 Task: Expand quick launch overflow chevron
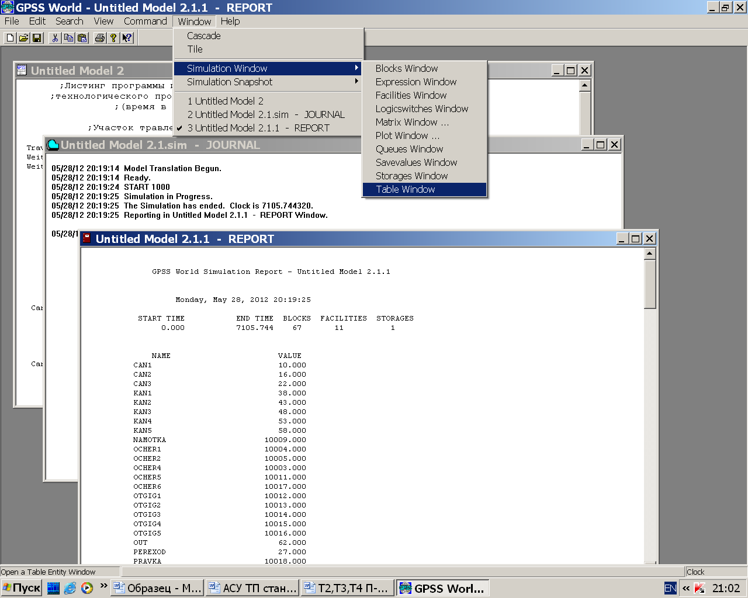pos(103,586)
